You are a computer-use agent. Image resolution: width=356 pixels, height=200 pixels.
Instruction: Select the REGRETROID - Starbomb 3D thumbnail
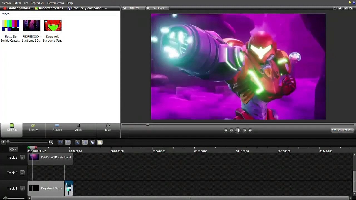(x=32, y=25)
